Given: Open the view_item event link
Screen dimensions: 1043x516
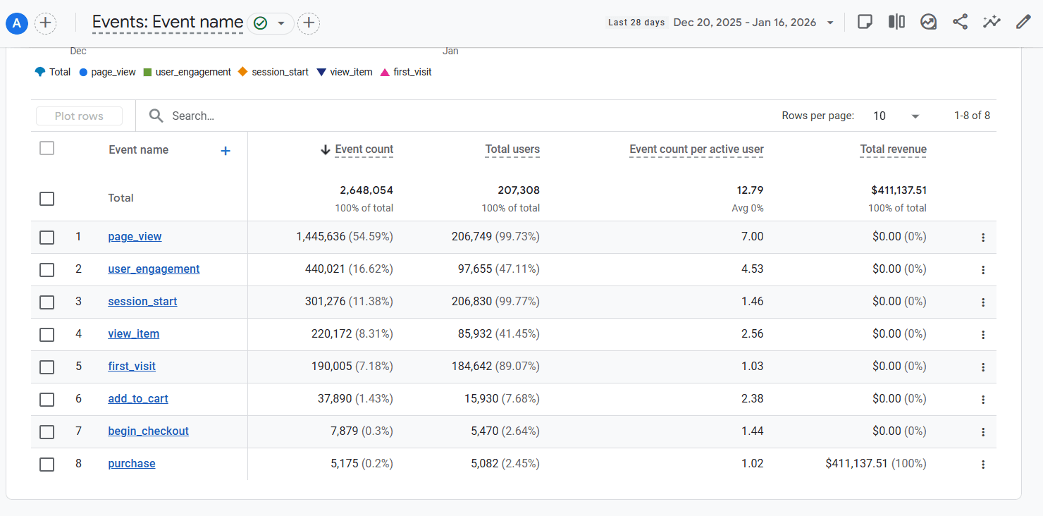Looking at the screenshot, I should [133, 334].
